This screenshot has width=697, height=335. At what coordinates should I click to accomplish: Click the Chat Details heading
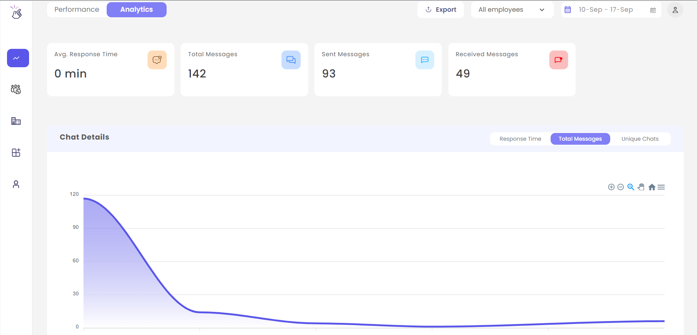[x=85, y=137]
